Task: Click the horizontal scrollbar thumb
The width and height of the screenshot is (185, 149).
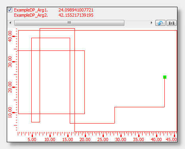Action: (x=69, y=23)
